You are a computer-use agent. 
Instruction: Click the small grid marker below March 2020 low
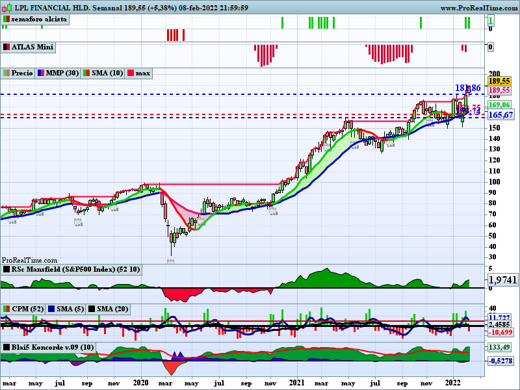170,262
